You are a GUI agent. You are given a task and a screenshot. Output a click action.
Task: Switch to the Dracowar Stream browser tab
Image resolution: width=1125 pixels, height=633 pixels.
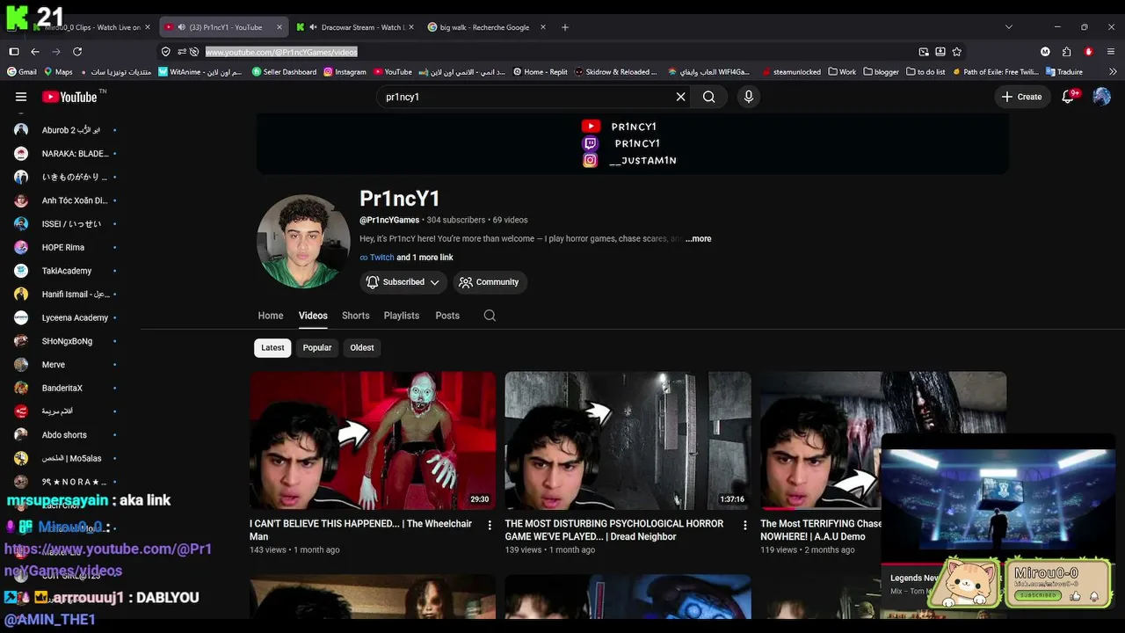pos(354,27)
